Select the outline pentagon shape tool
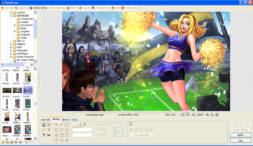This screenshot has width=253, height=146. [x=67, y=130]
